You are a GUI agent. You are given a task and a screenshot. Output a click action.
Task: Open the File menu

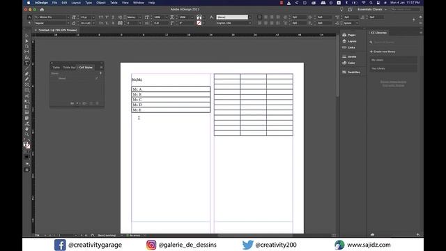click(54, 3)
